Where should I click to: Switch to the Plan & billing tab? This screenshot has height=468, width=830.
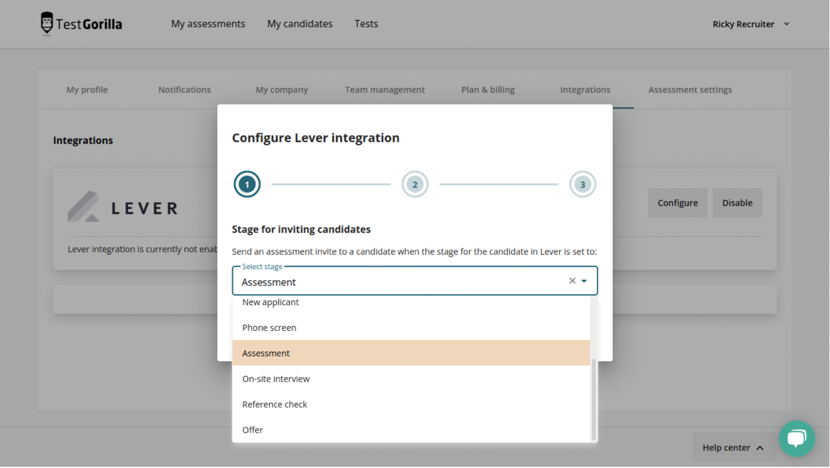(488, 90)
